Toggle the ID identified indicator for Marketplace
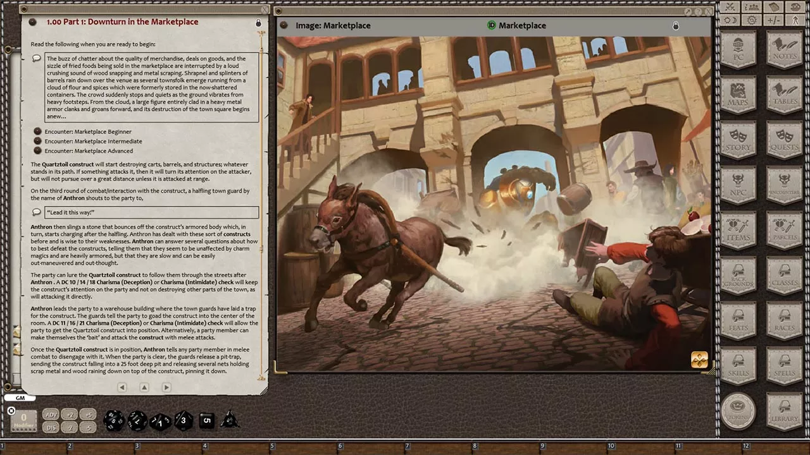This screenshot has width=810, height=455. pyautogui.click(x=491, y=25)
